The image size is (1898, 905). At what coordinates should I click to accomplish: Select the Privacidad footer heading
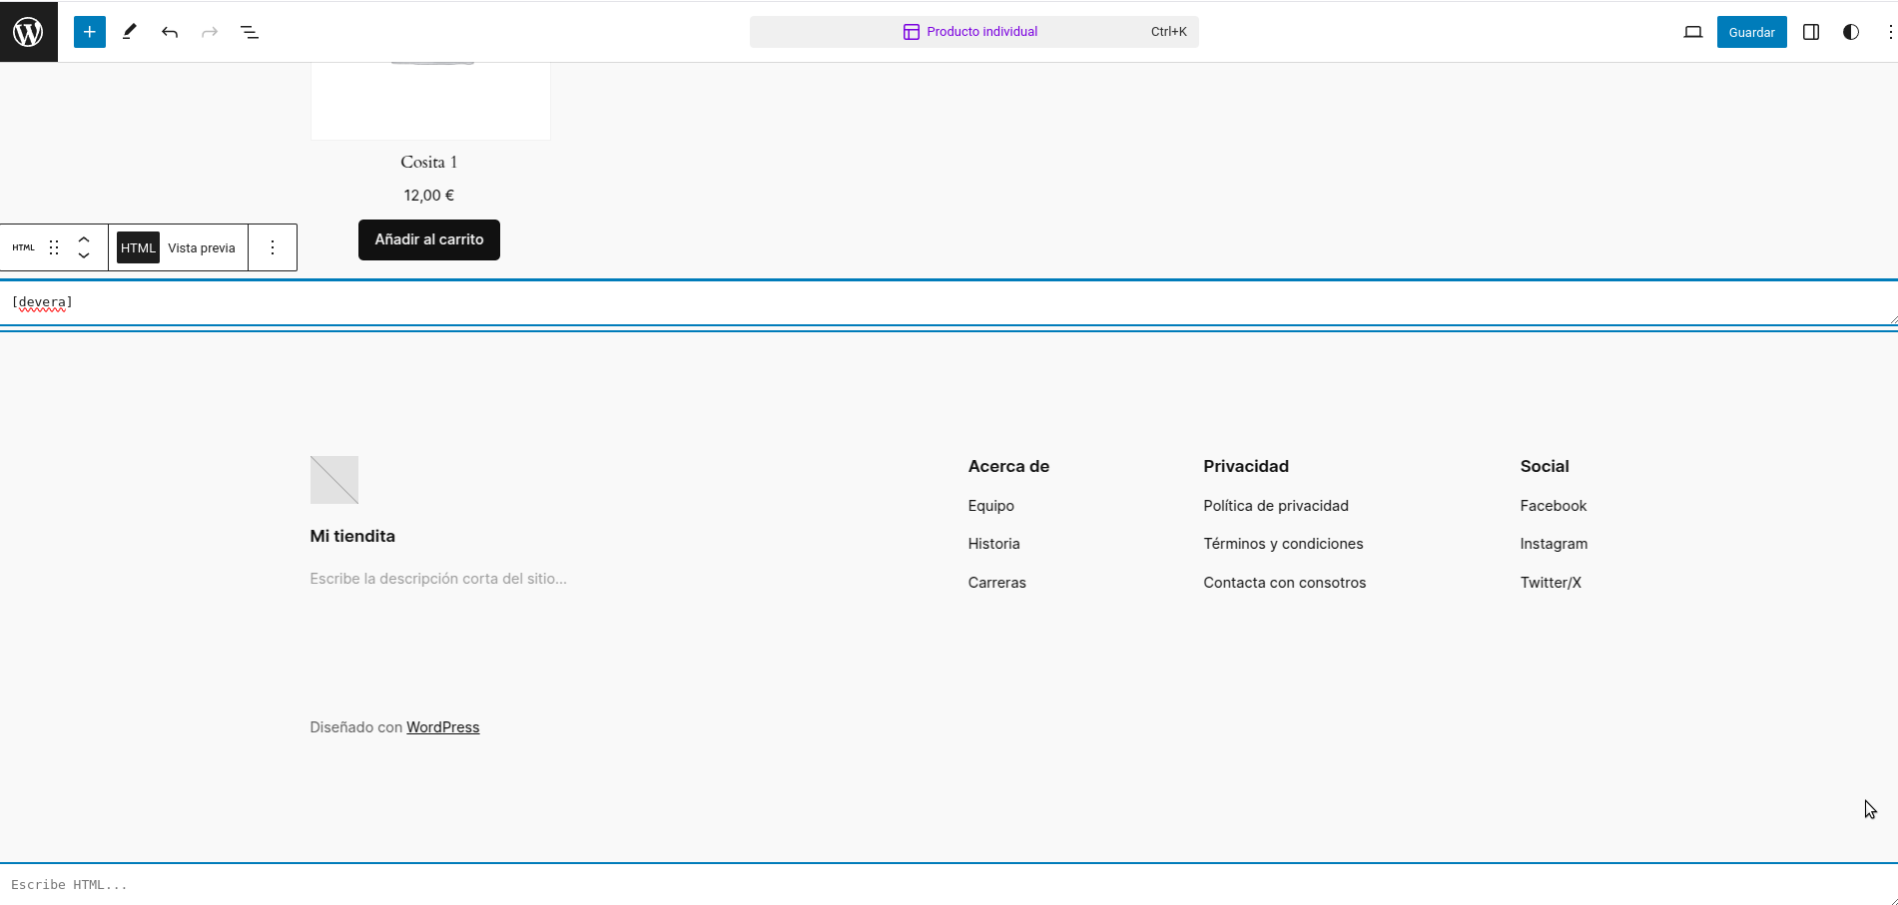[1245, 466]
